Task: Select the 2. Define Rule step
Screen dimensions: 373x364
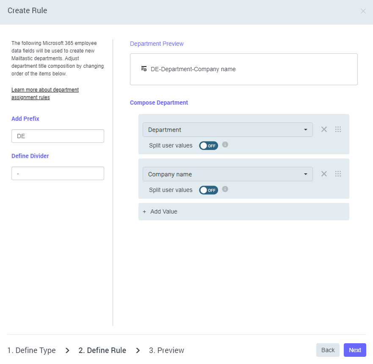Action: [x=102, y=350]
